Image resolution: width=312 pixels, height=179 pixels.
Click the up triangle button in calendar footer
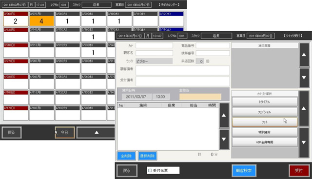tap(97, 132)
